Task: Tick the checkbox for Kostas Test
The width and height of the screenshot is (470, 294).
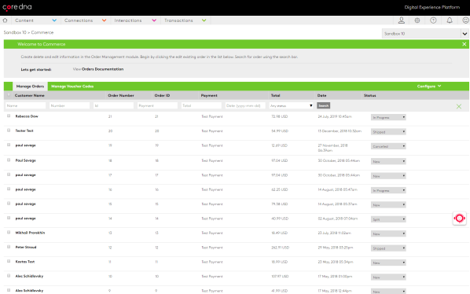Action: (9, 261)
